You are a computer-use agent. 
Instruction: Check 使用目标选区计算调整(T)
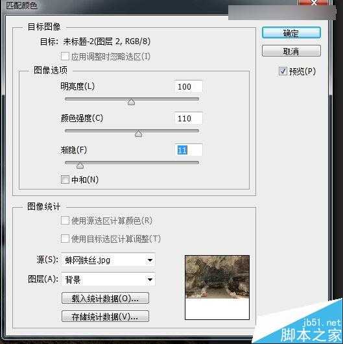click(x=65, y=238)
